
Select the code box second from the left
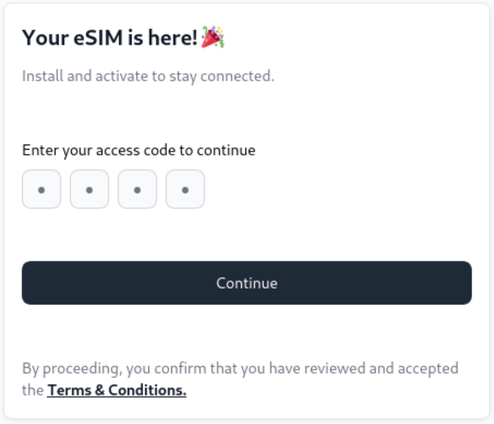tap(89, 189)
